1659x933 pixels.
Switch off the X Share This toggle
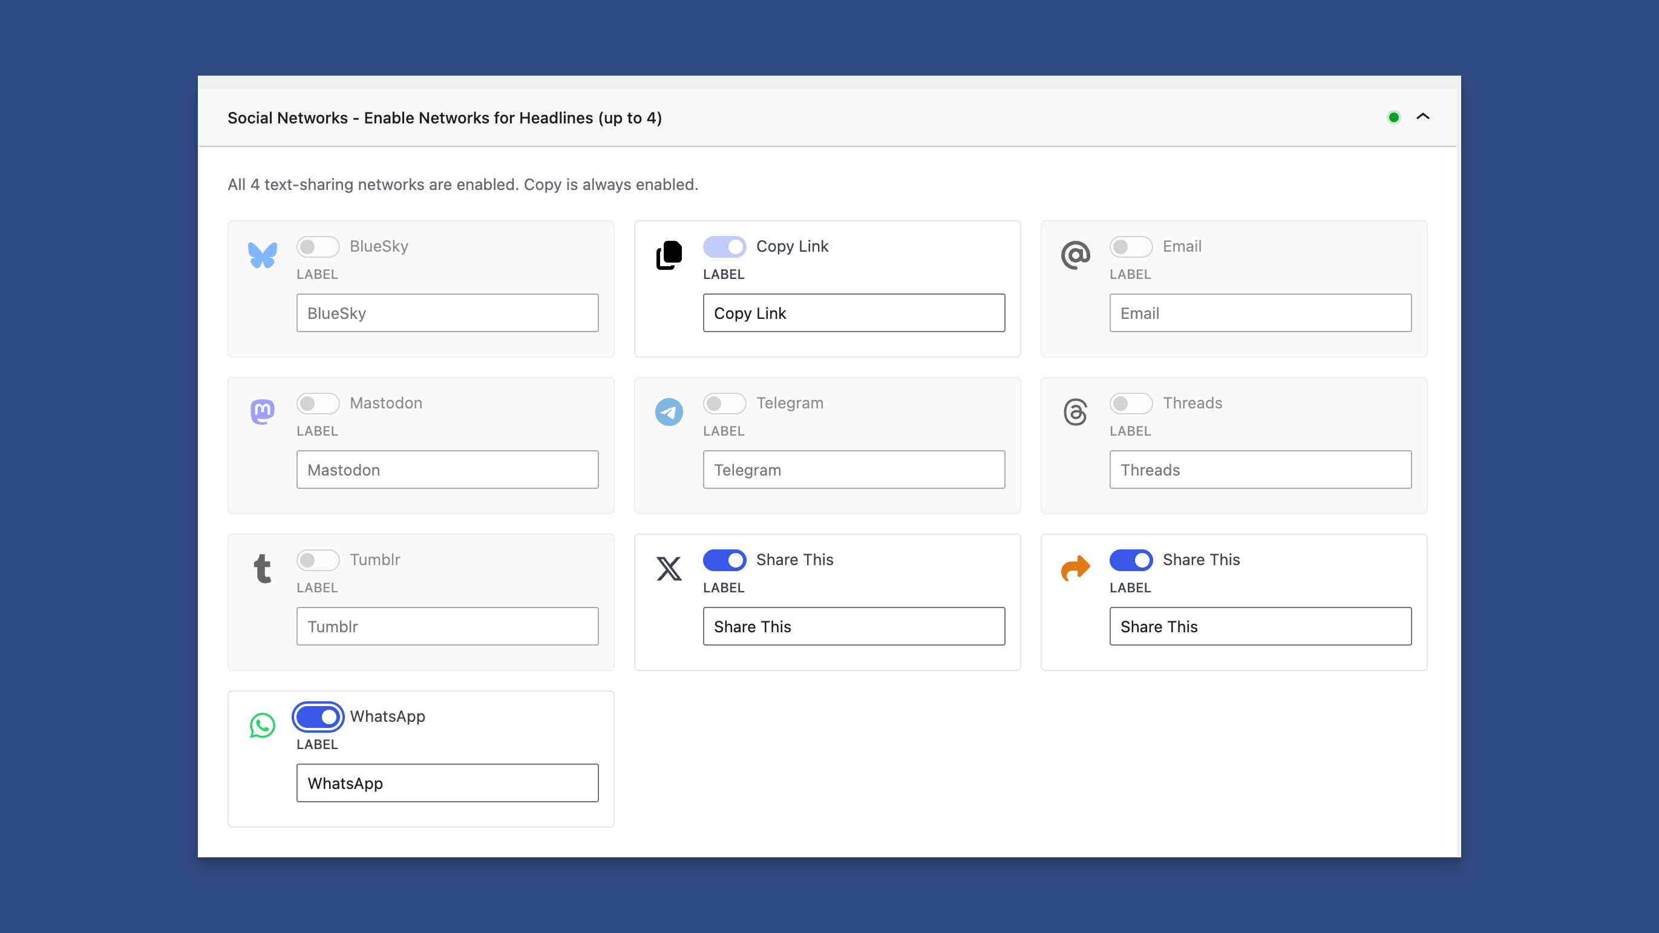[724, 560]
